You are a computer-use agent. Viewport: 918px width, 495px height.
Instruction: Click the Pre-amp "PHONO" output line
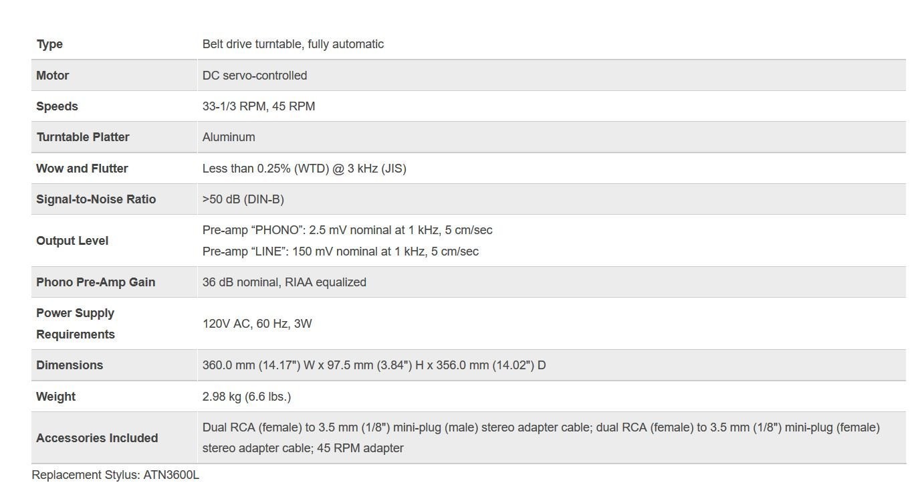point(347,230)
